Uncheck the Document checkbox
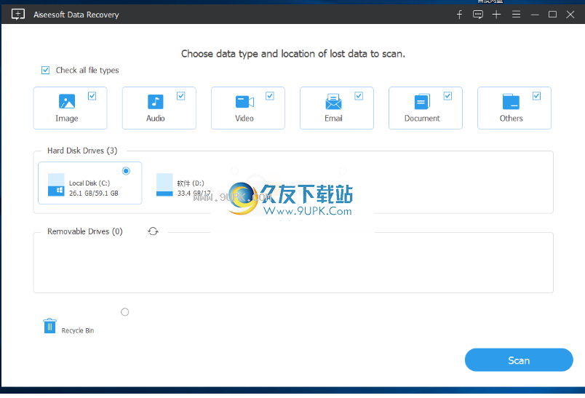Screen dimensions: 585x398 pos(447,96)
